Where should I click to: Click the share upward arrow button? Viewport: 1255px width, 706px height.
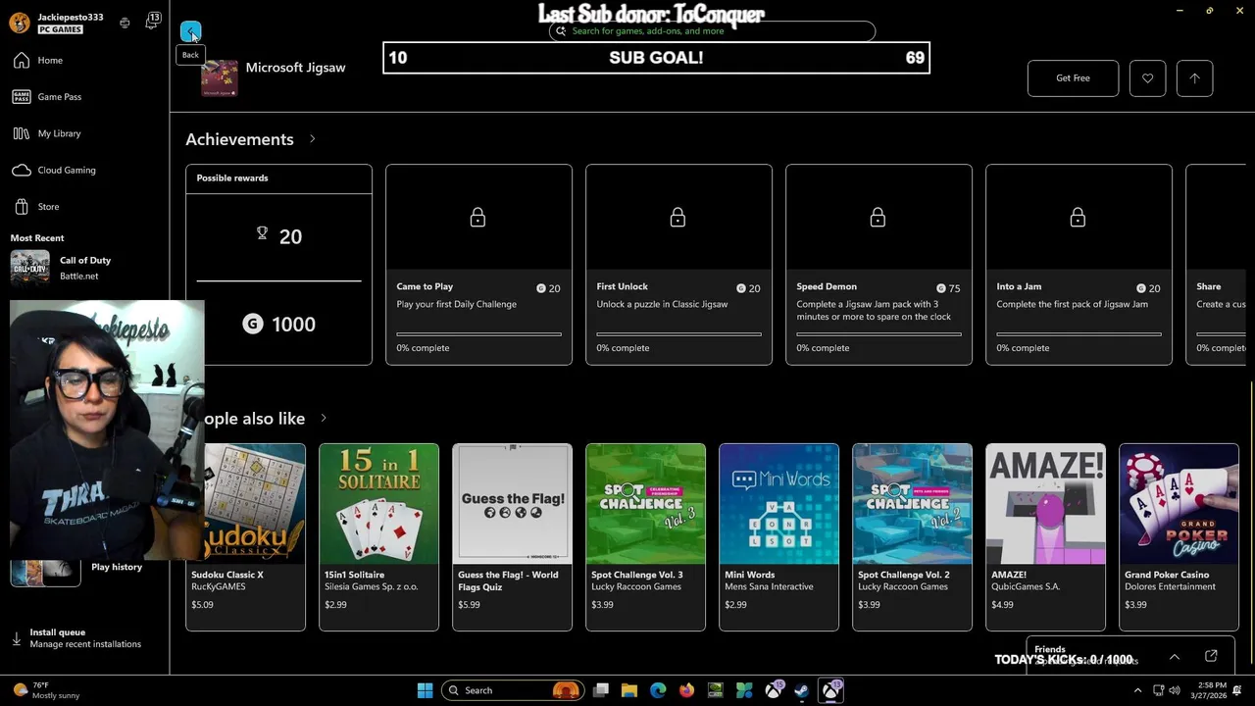(1194, 78)
